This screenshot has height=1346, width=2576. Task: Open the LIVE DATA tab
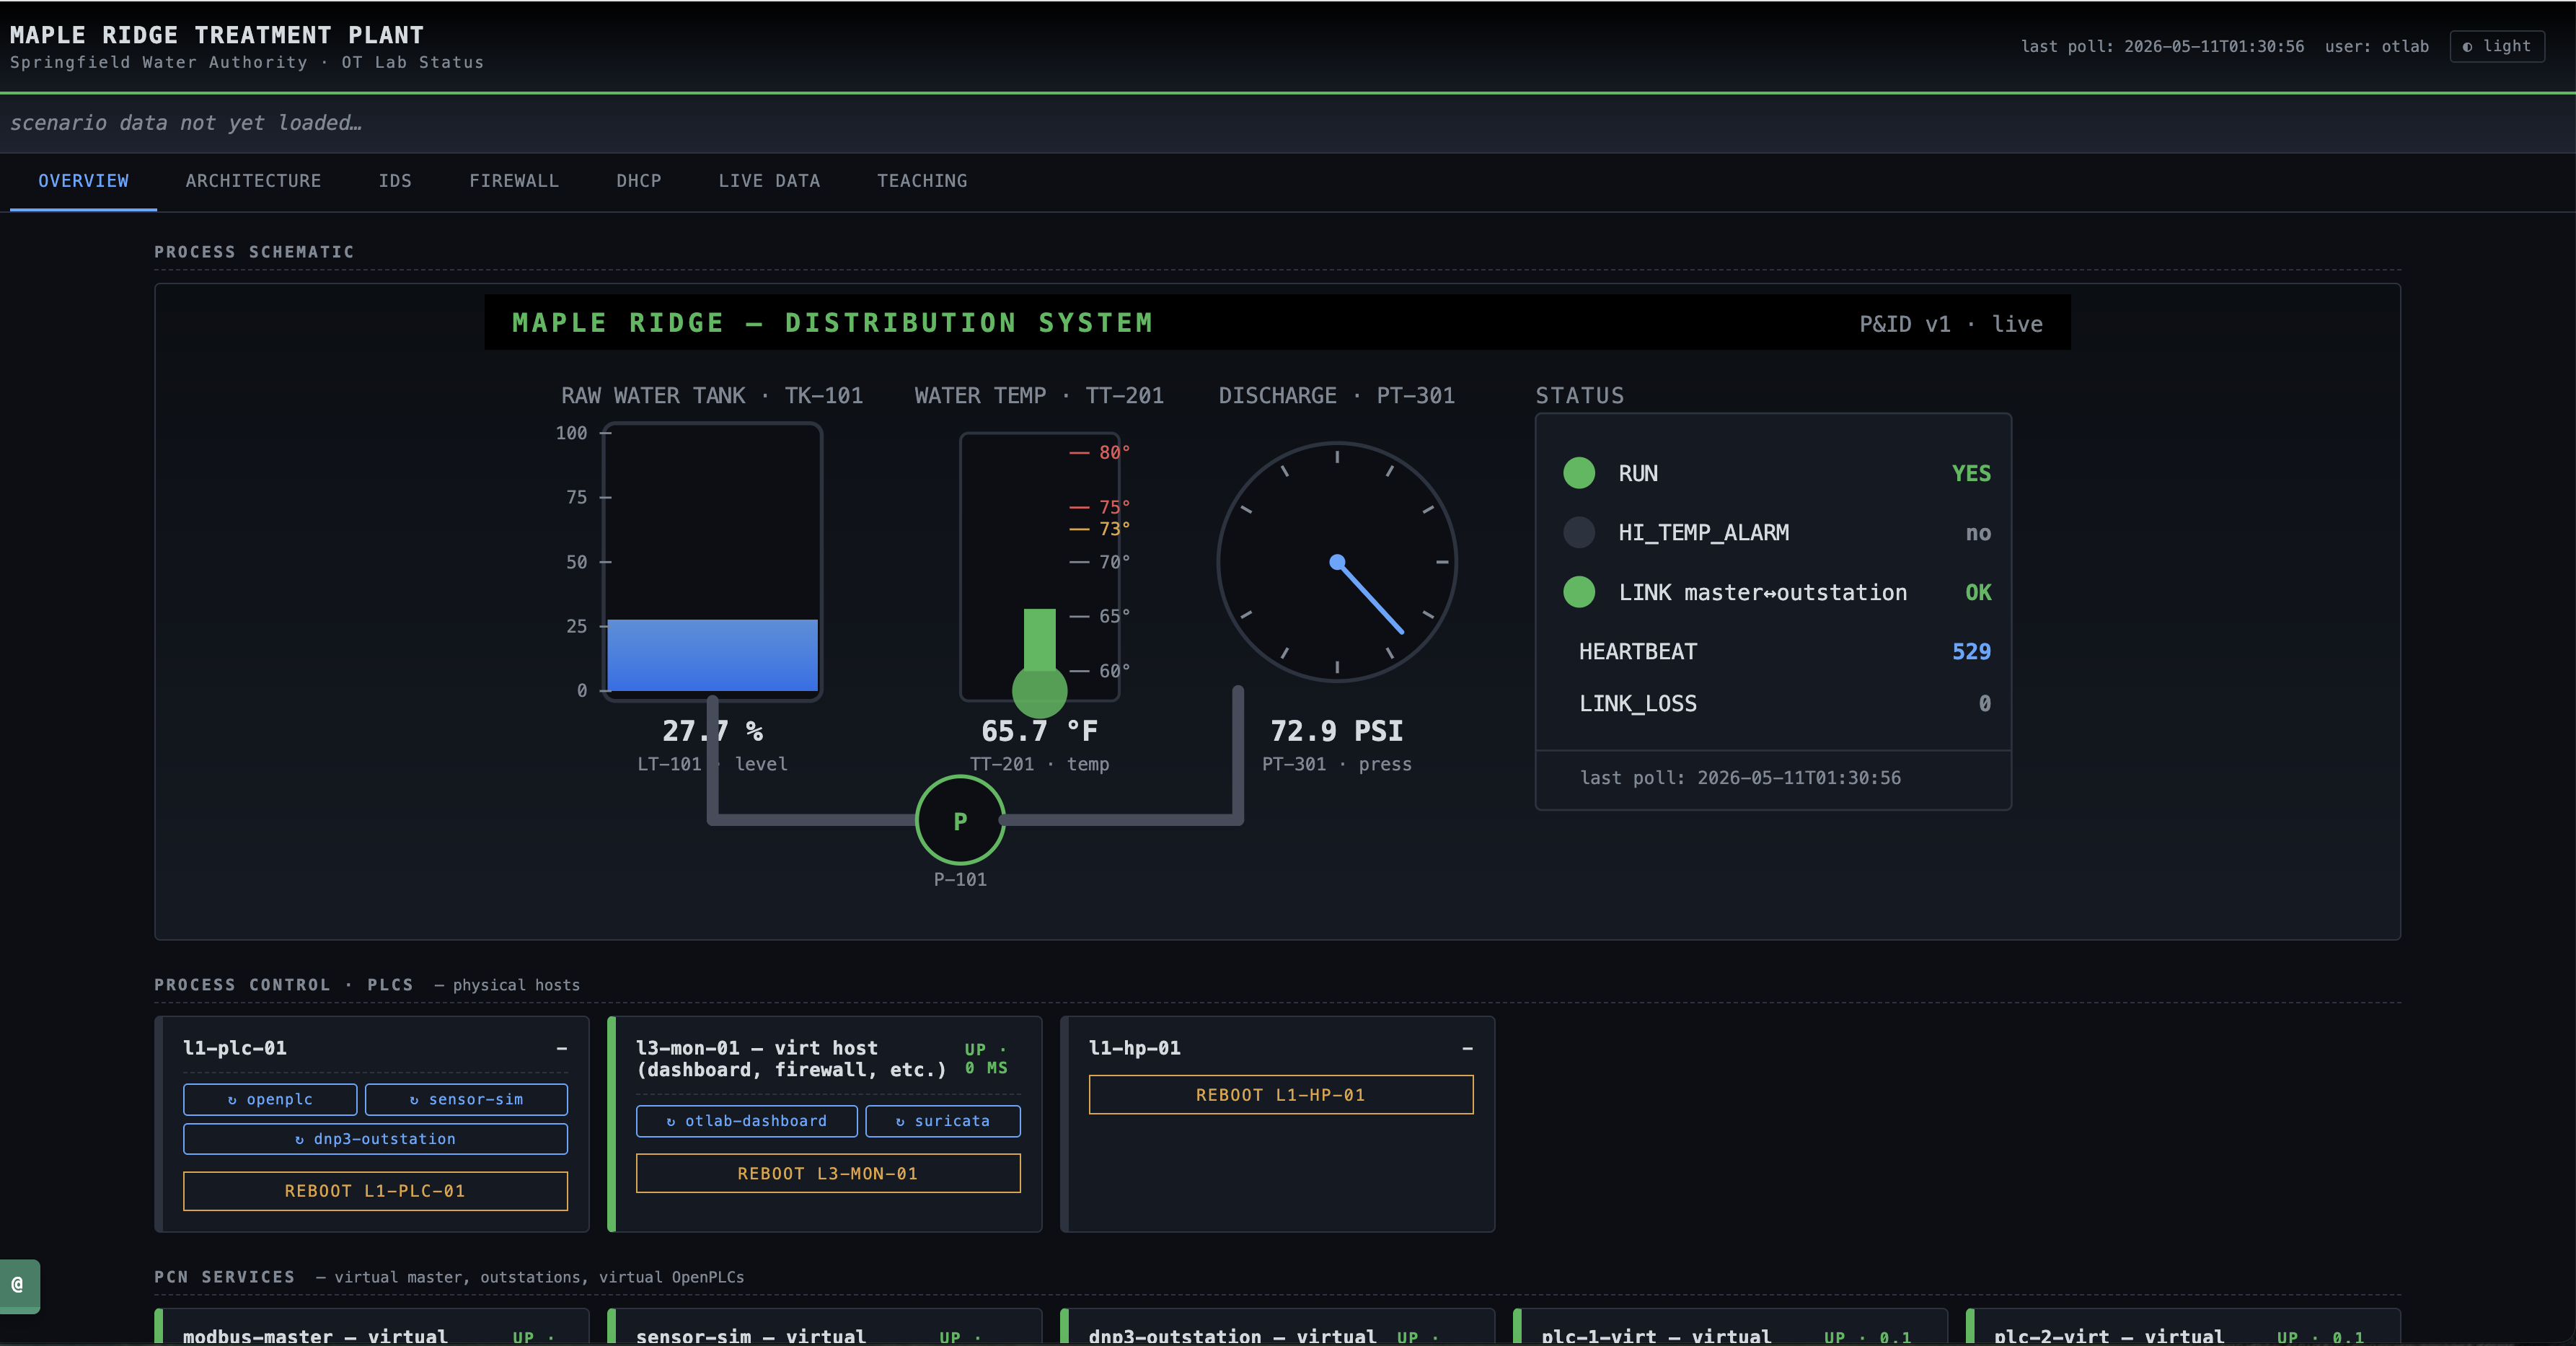769,181
